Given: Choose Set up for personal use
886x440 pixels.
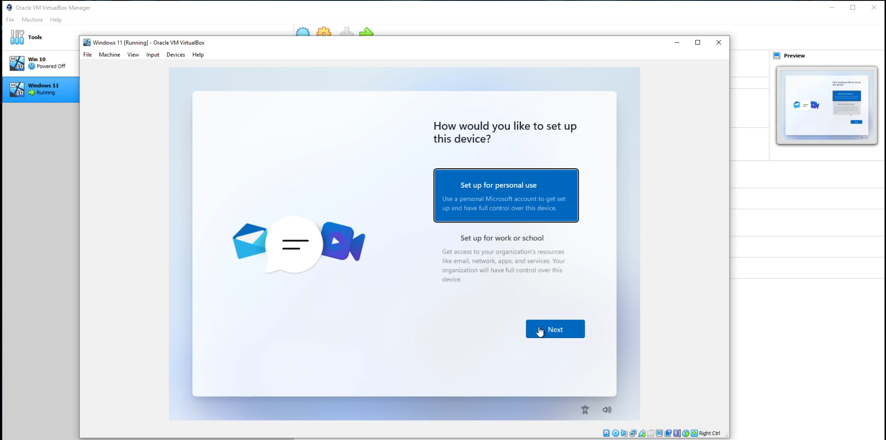Looking at the screenshot, I should pyautogui.click(x=506, y=196).
